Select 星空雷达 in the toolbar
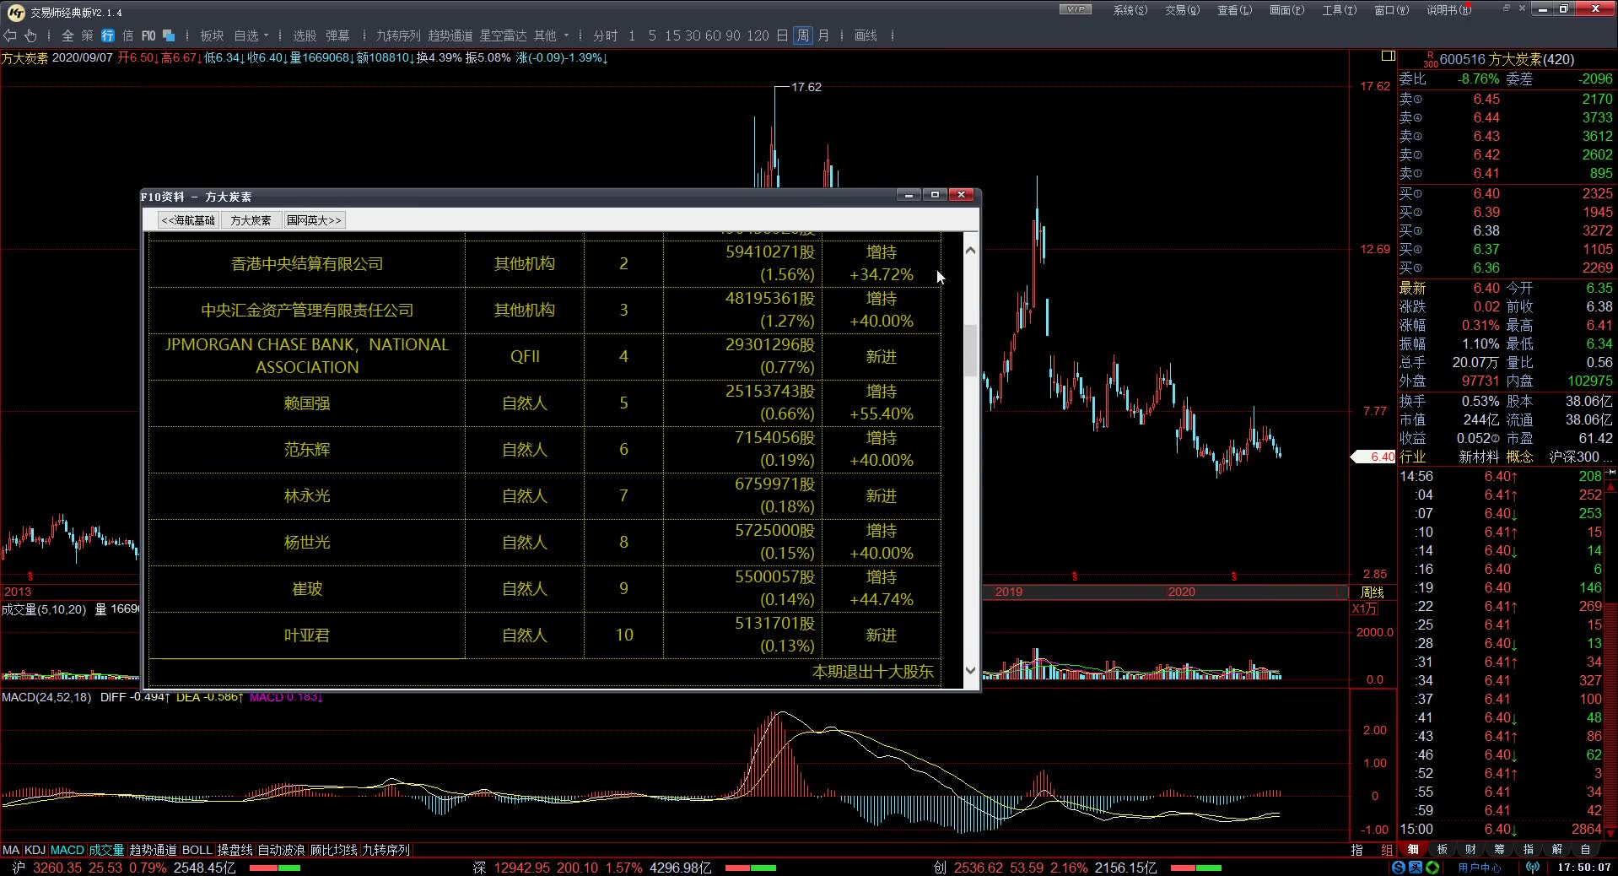 pos(503,35)
